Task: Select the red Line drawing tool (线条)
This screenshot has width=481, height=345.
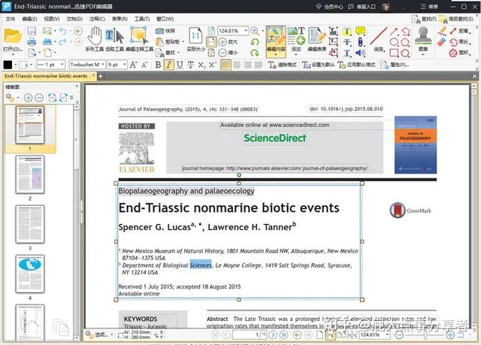Action: [x=379, y=39]
